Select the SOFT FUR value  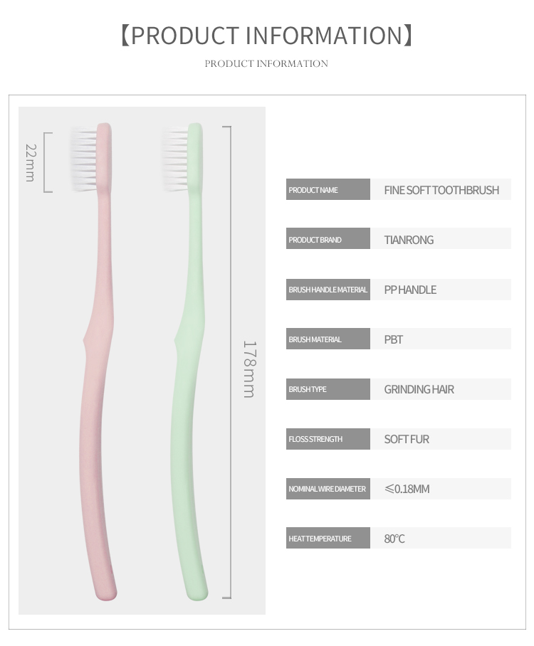(407, 439)
